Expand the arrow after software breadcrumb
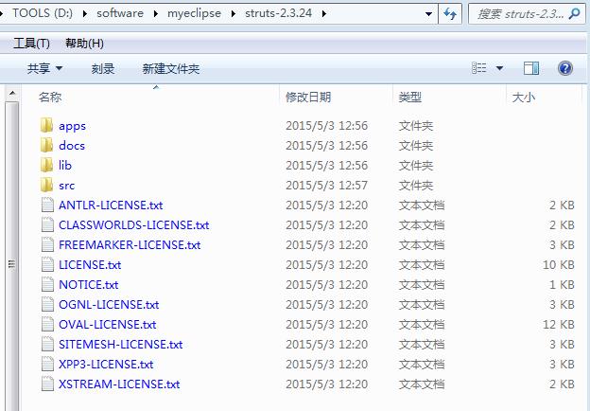The width and height of the screenshot is (590, 411). click(156, 14)
